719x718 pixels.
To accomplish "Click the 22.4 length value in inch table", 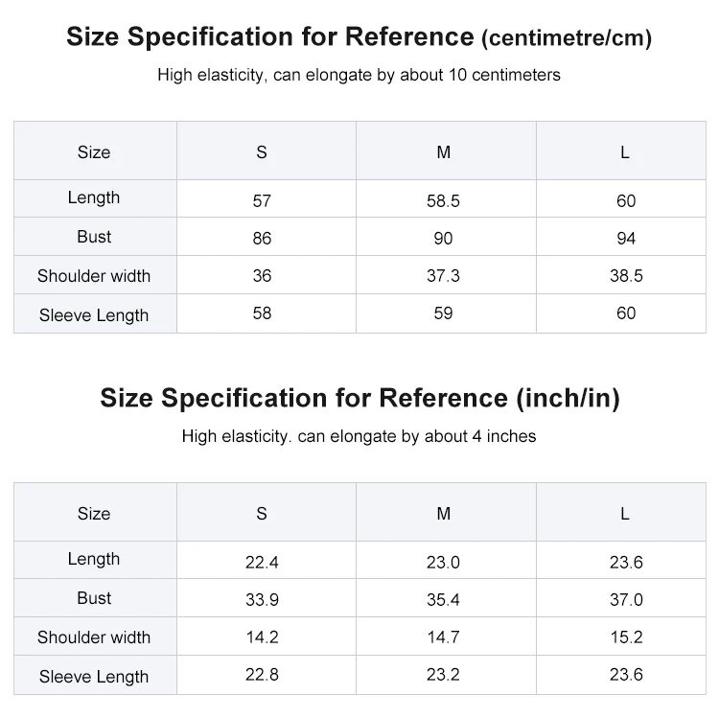I will [262, 562].
